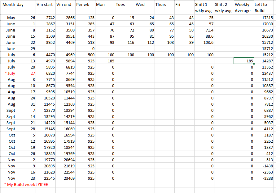276x193 pixels.
Task: Select the highlighted Weekly Average cell with 185
Action: 244,61
